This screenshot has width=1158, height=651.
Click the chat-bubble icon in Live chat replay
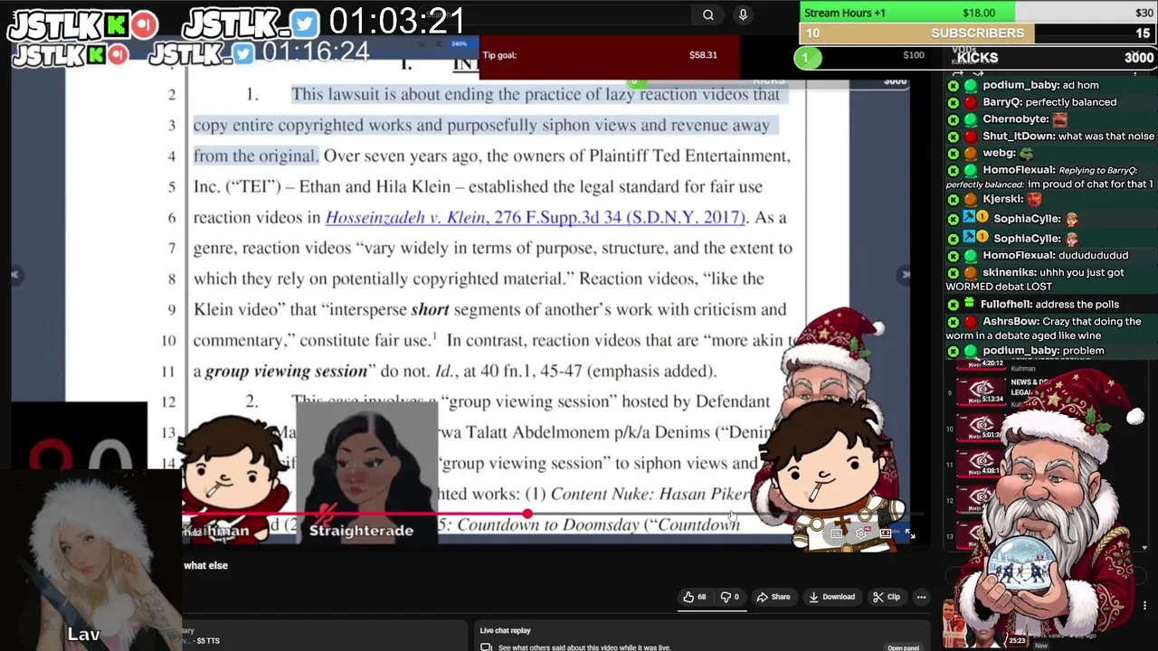[486, 647]
